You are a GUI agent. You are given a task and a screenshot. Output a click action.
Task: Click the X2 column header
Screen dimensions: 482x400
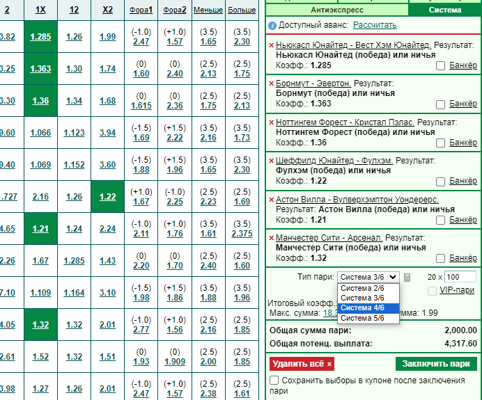(107, 10)
